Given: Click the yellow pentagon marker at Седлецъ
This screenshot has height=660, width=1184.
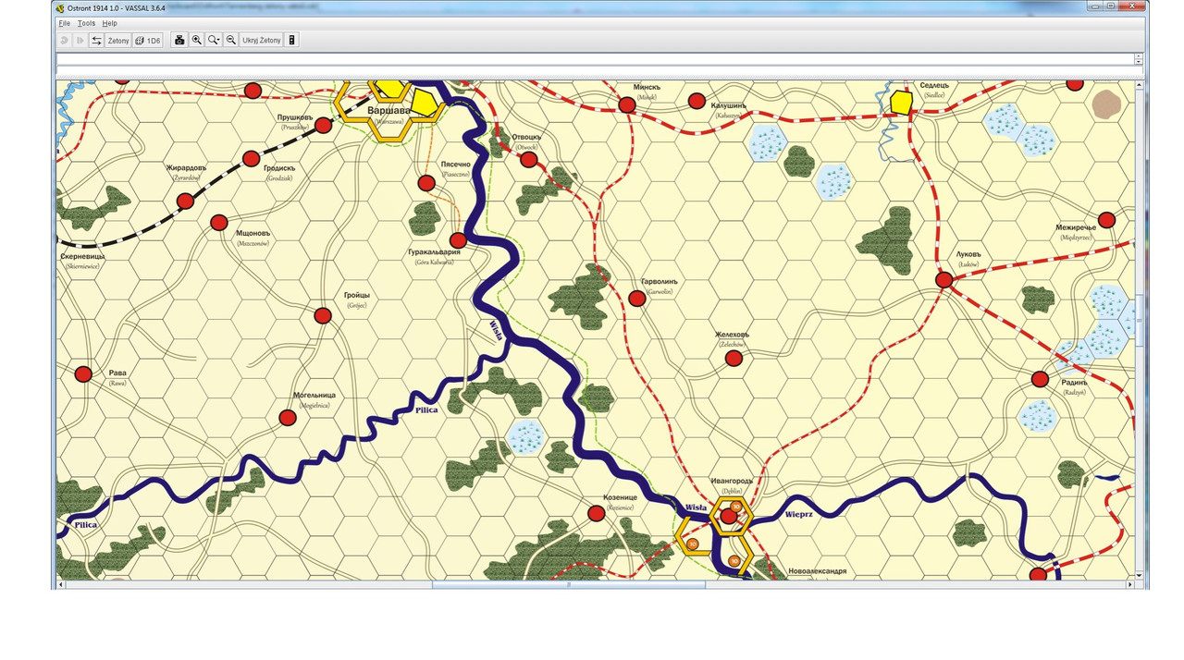Looking at the screenshot, I should click(x=901, y=101).
